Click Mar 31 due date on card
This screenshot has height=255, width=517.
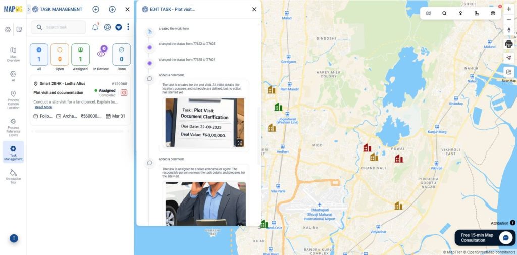[x=116, y=116]
